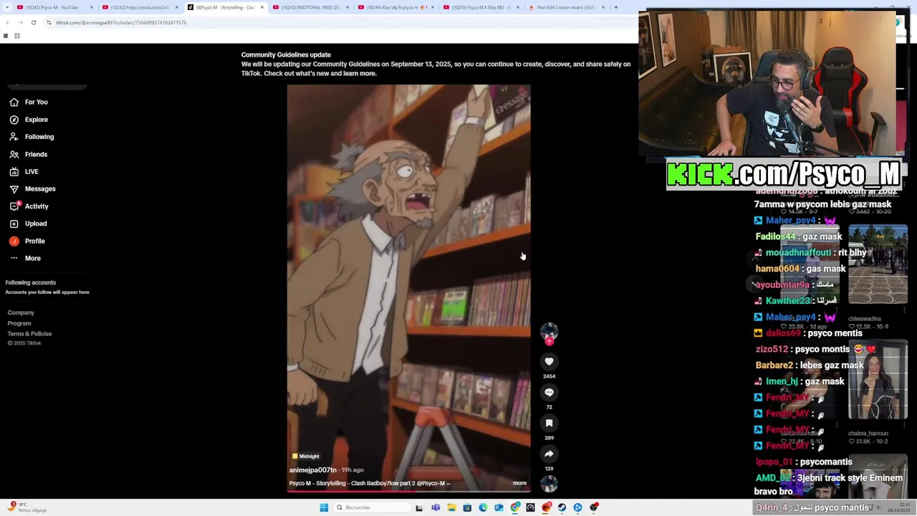Open the LIVE section
This screenshot has width=917, height=516.
point(24,171)
